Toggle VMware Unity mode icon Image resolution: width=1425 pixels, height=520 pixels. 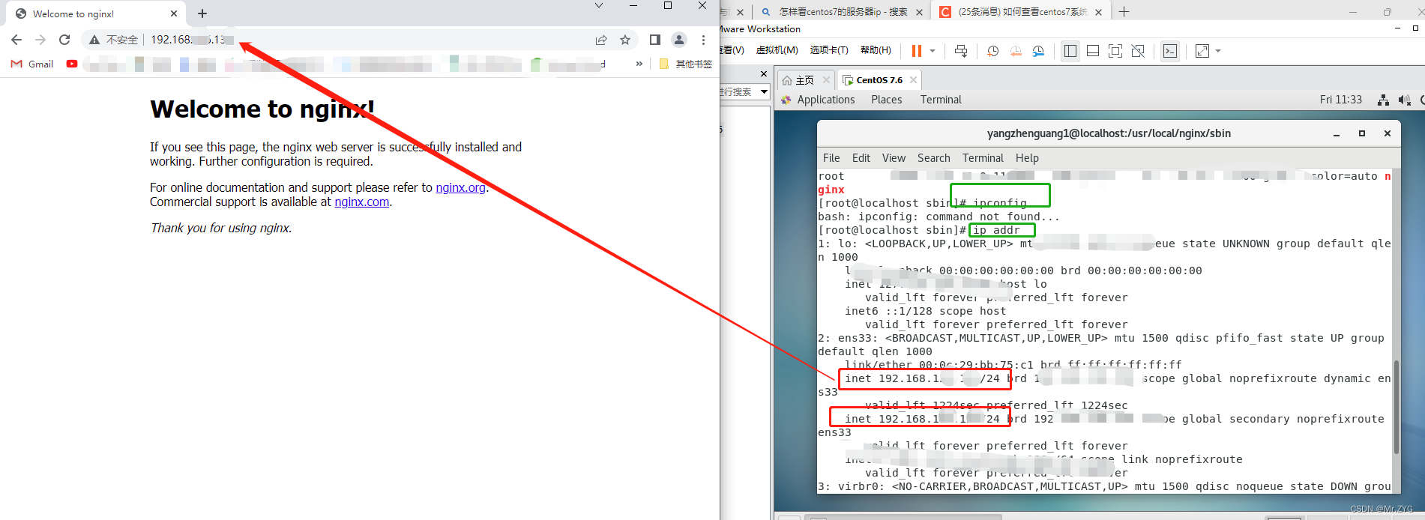click(1138, 51)
